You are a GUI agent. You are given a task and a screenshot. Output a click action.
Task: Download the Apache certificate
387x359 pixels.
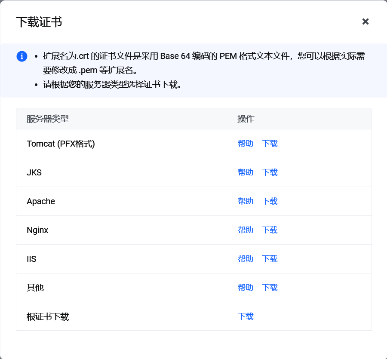tap(270, 201)
